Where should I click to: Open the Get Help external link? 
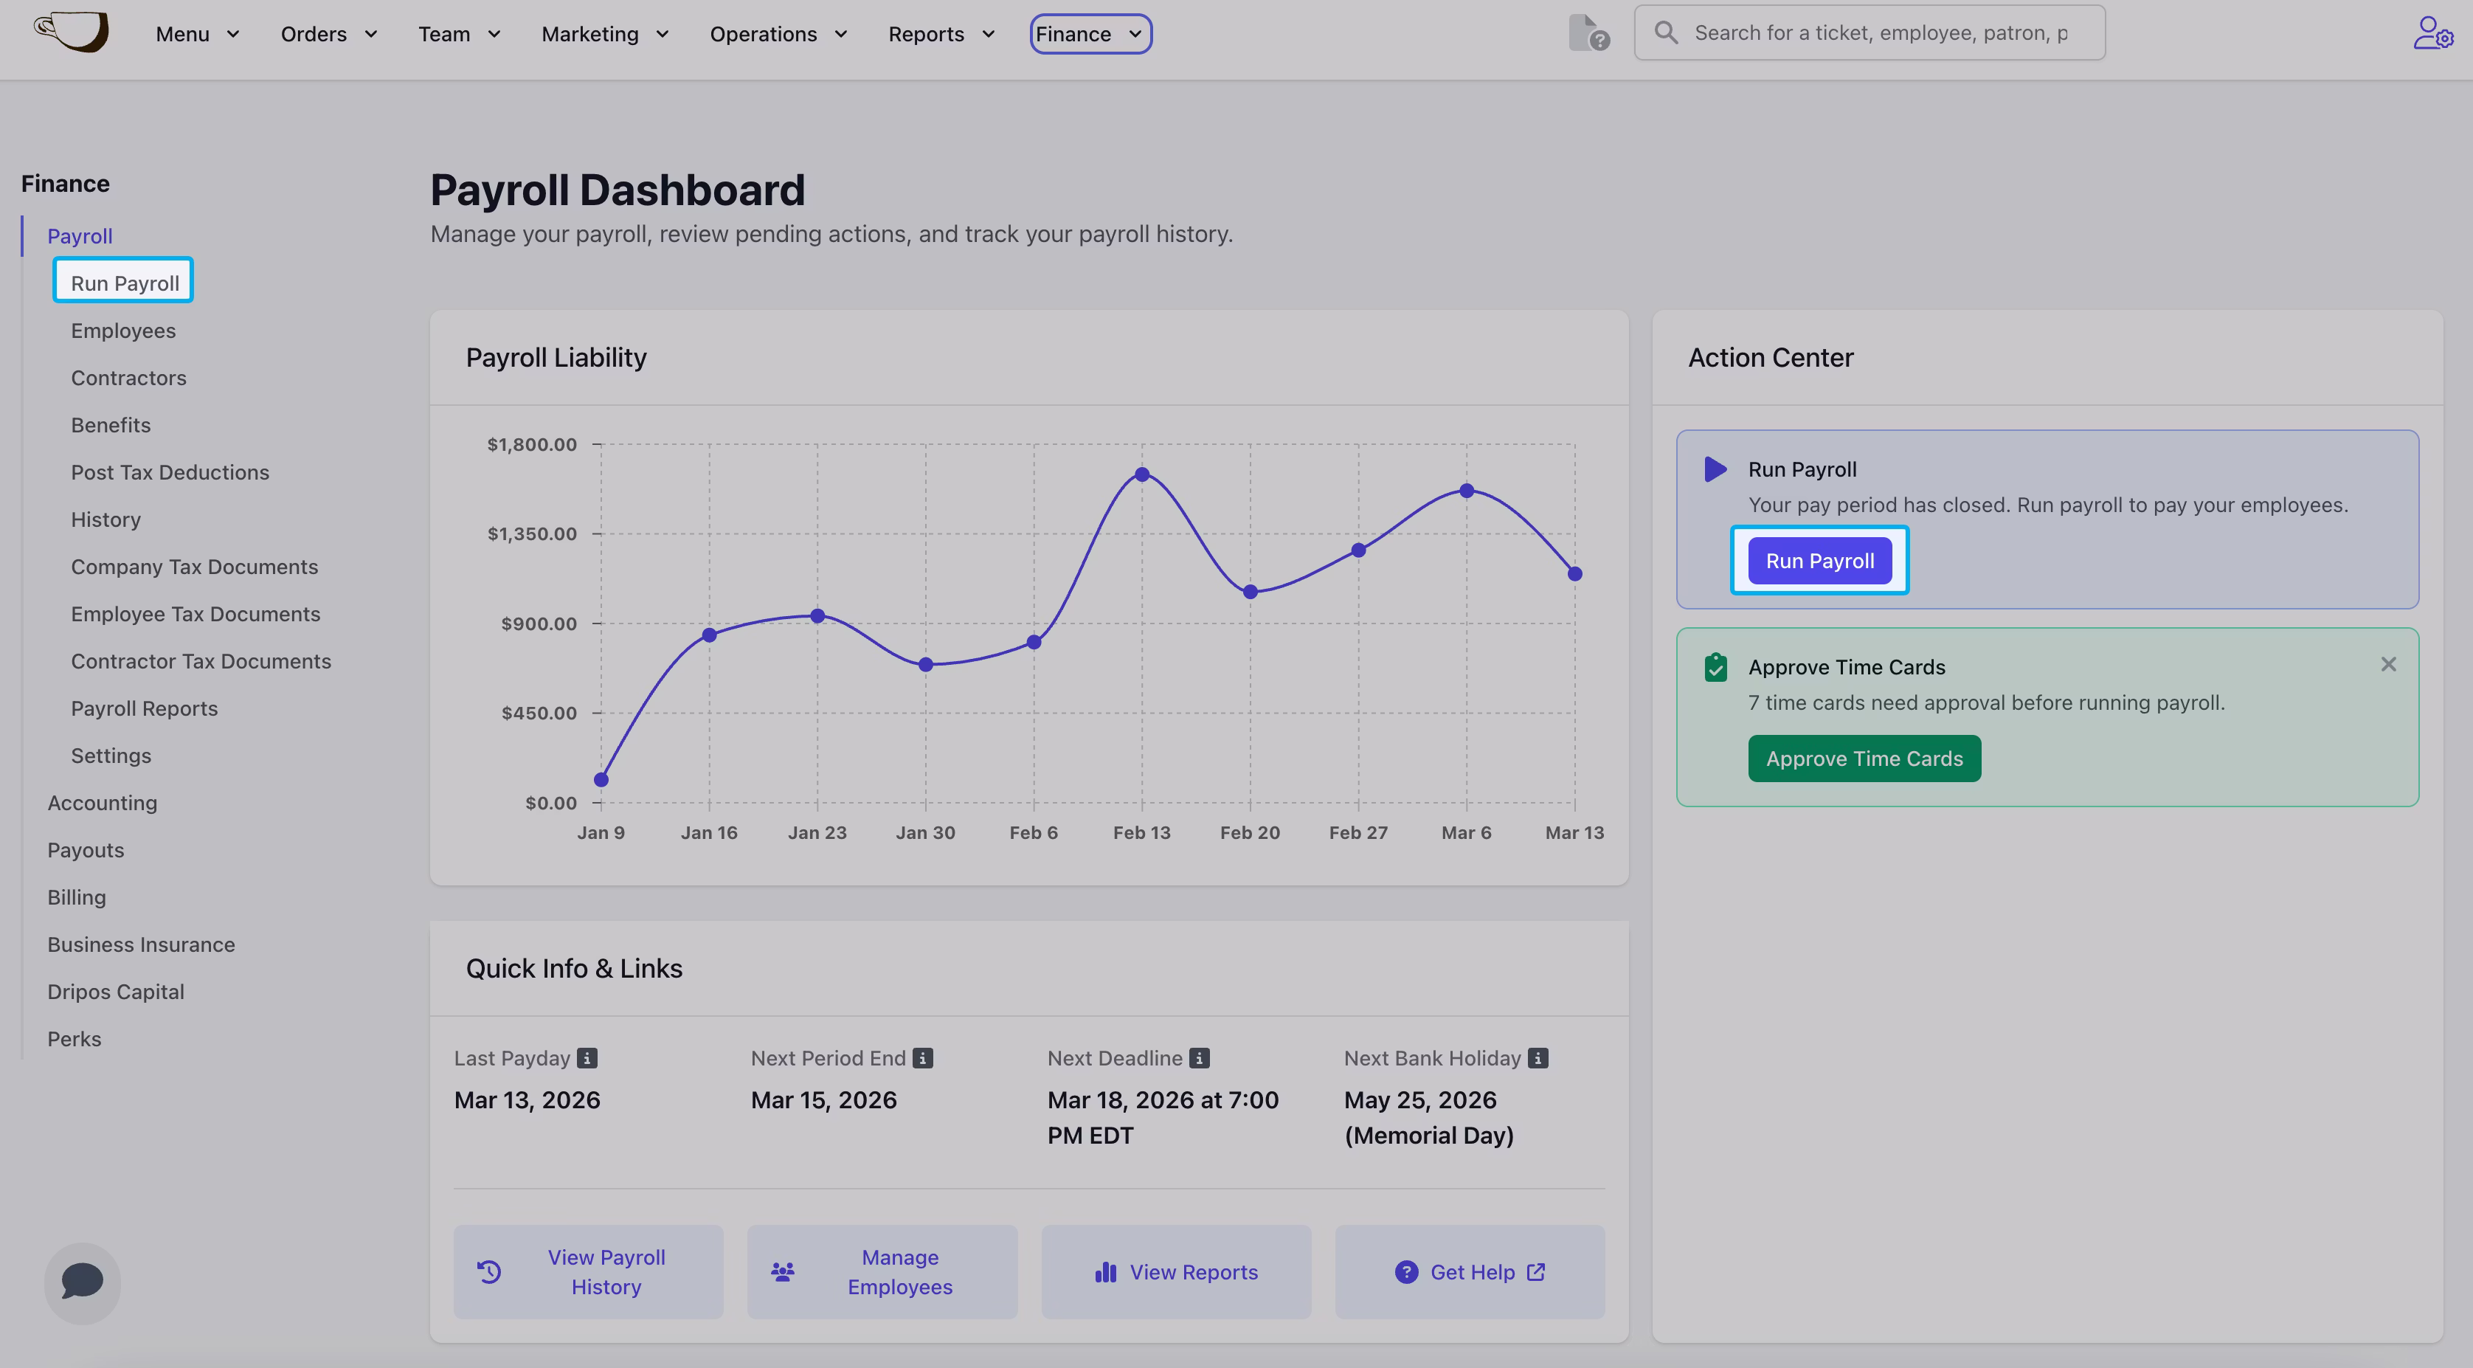[x=1470, y=1272]
